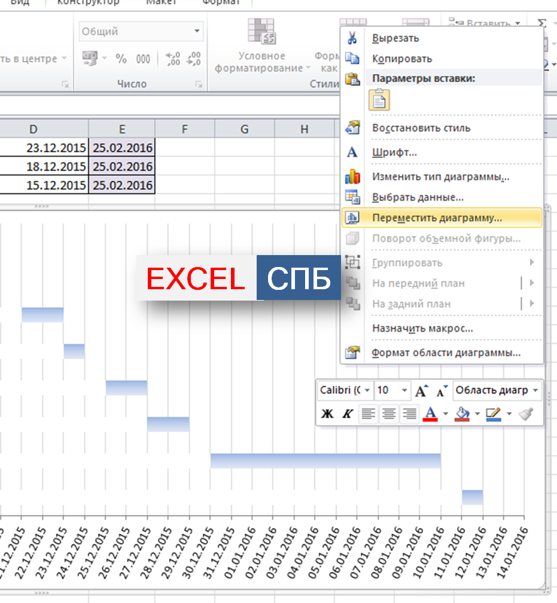The height and width of the screenshot is (603, 557).
Task: Open the Calibri font name dropdown
Action: pos(366,390)
